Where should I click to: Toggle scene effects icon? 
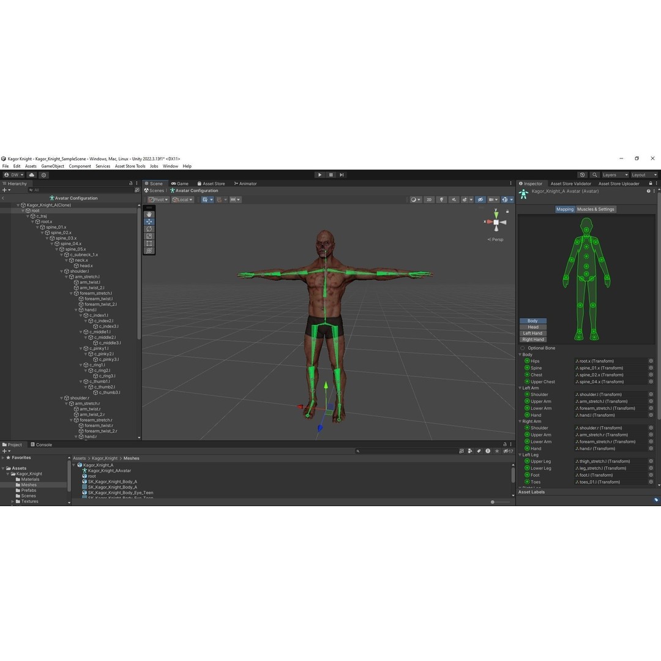coord(465,200)
